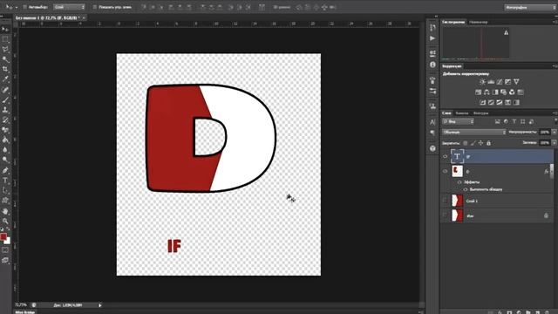Select the Paint Bucket tool
558x314 pixels.
5,140
